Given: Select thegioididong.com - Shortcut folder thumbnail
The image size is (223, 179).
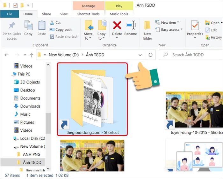Looking at the screenshot, I should click(92, 99).
